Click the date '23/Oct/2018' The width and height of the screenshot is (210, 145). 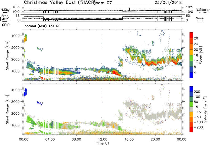(168, 3)
